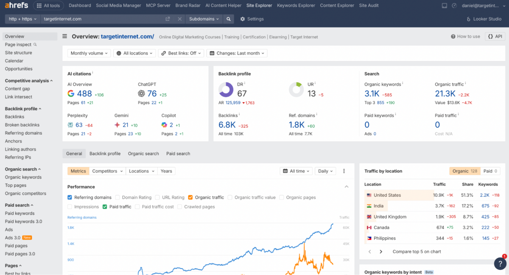Clear the URL with the X icon
Image resolution: width=509 pixels, height=275 pixels.
click(x=180, y=19)
